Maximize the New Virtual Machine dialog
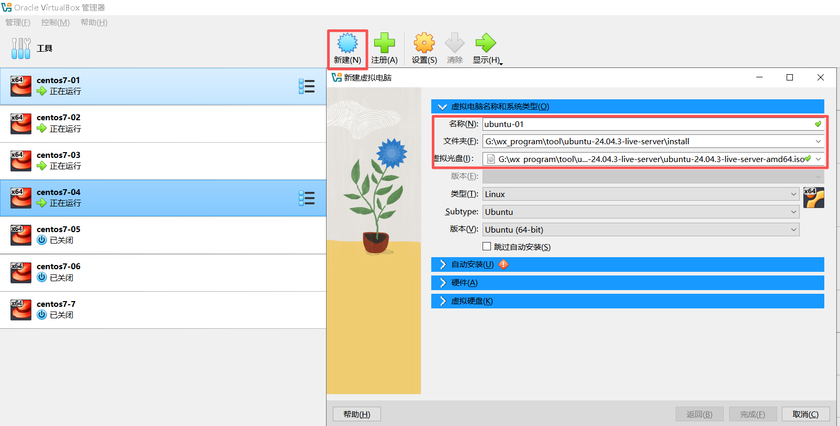 click(790, 77)
